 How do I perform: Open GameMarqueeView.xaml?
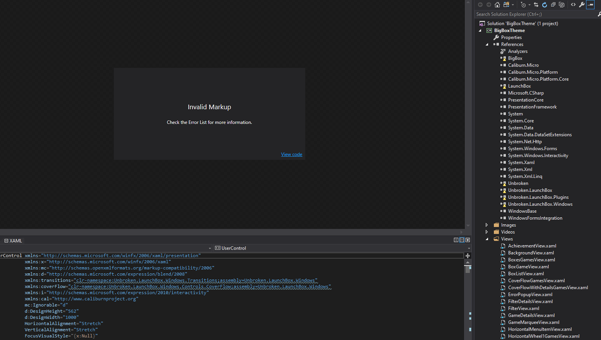[533, 322]
